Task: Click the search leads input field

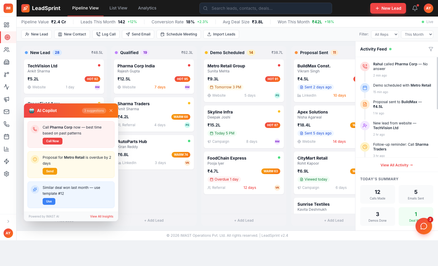Action: [x=265, y=8]
